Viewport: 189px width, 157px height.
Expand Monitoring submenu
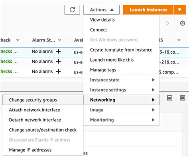pos(121,120)
